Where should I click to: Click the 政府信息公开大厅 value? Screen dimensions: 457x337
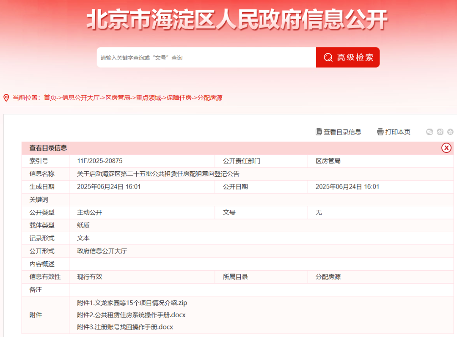click(102, 251)
